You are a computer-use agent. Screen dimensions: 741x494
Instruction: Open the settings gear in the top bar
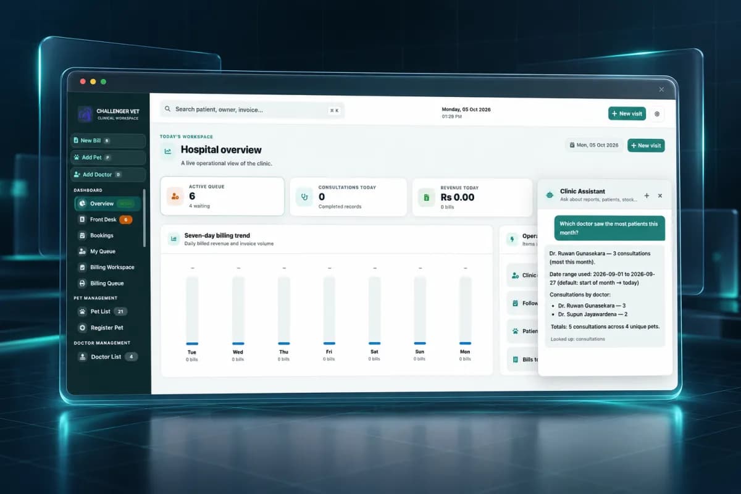(x=657, y=114)
